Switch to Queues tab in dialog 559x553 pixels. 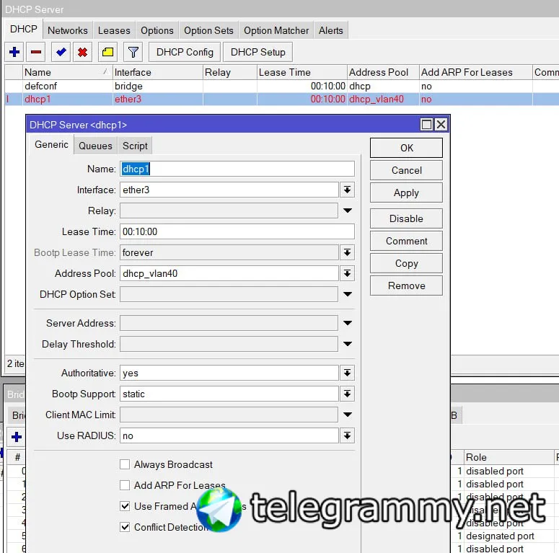click(95, 146)
